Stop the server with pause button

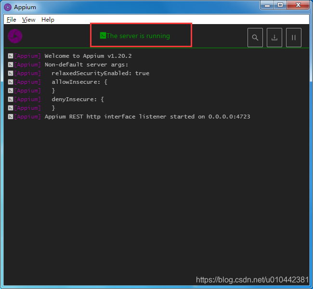click(x=293, y=38)
